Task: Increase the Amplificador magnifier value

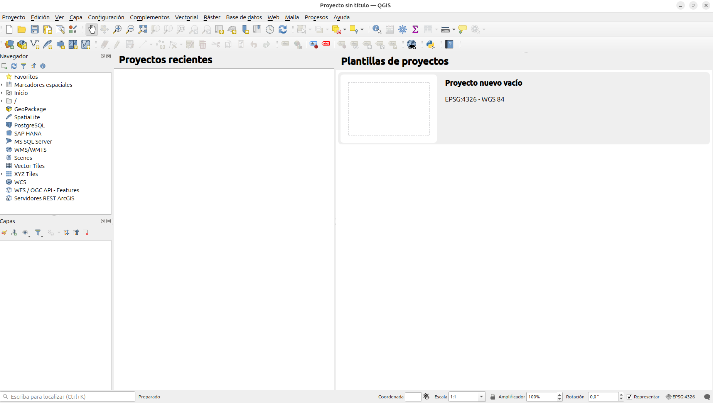Action: pyautogui.click(x=560, y=395)
